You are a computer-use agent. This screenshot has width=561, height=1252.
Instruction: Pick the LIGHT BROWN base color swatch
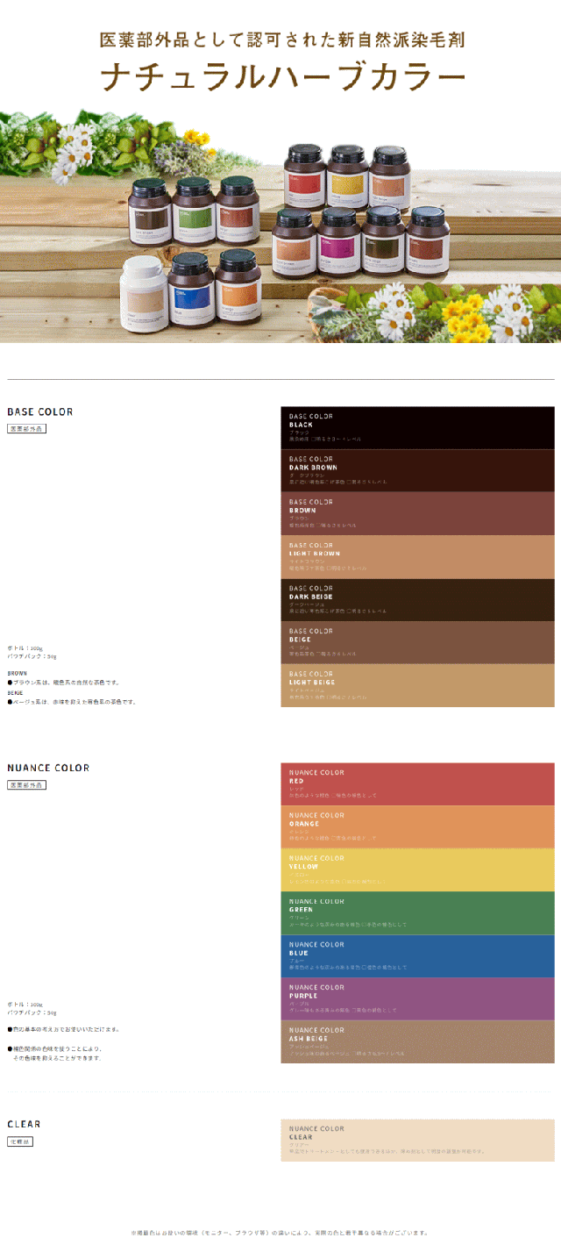(x=417, y=556)
